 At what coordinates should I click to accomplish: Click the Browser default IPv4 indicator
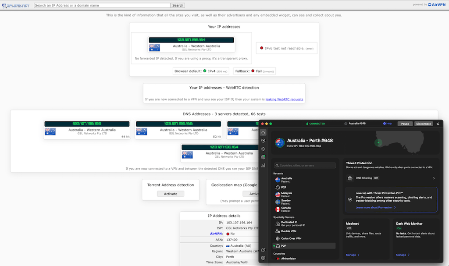tap(201, 71)
